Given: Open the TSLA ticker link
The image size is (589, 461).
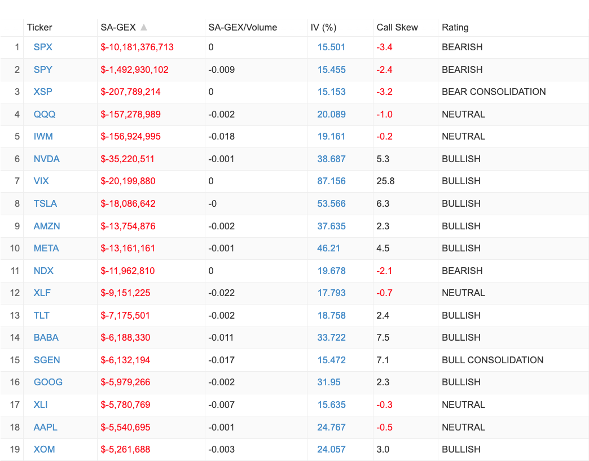Looking at the screenshot, I should 46,204.
